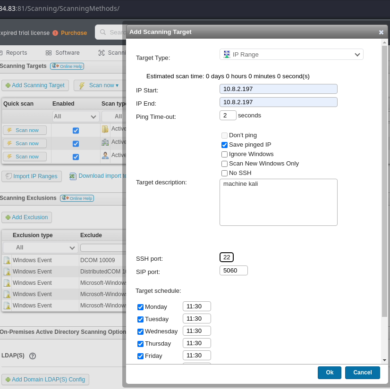Toggle Enabled checkbox in second target row
Image resolution: width=390 pixels, height=389 pixels.
(x=76, y=144)
